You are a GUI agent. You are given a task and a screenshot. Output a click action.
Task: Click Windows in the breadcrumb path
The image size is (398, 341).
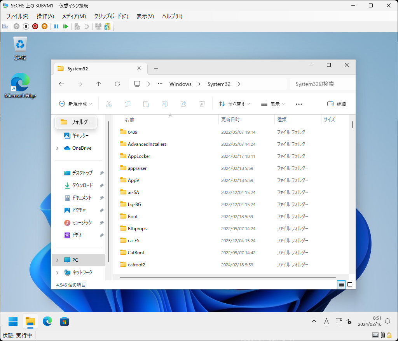pos(180,84)
